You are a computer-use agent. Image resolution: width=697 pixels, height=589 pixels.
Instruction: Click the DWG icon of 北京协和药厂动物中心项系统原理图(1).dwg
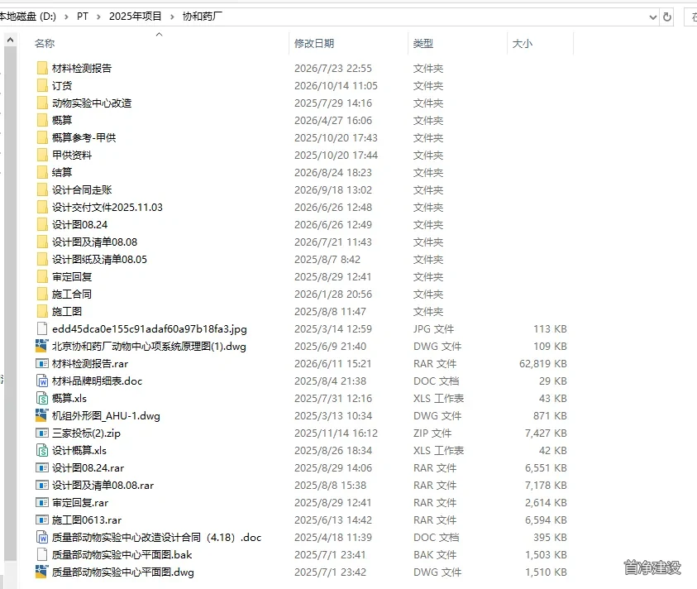[42, 346]
